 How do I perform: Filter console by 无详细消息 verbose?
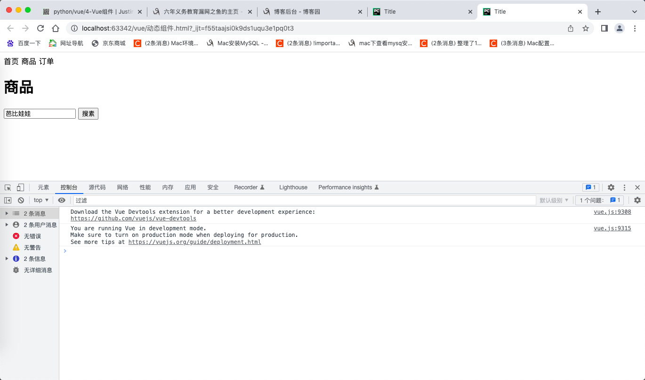(x=30, y=270)
